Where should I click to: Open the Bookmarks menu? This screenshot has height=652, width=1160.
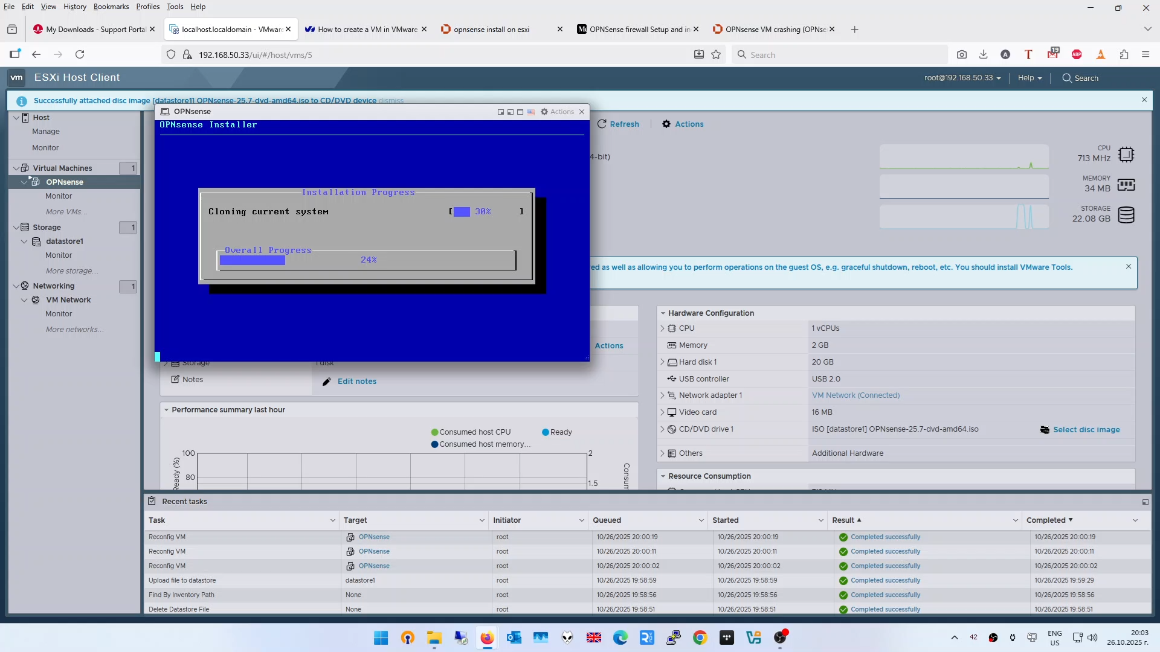111,7
